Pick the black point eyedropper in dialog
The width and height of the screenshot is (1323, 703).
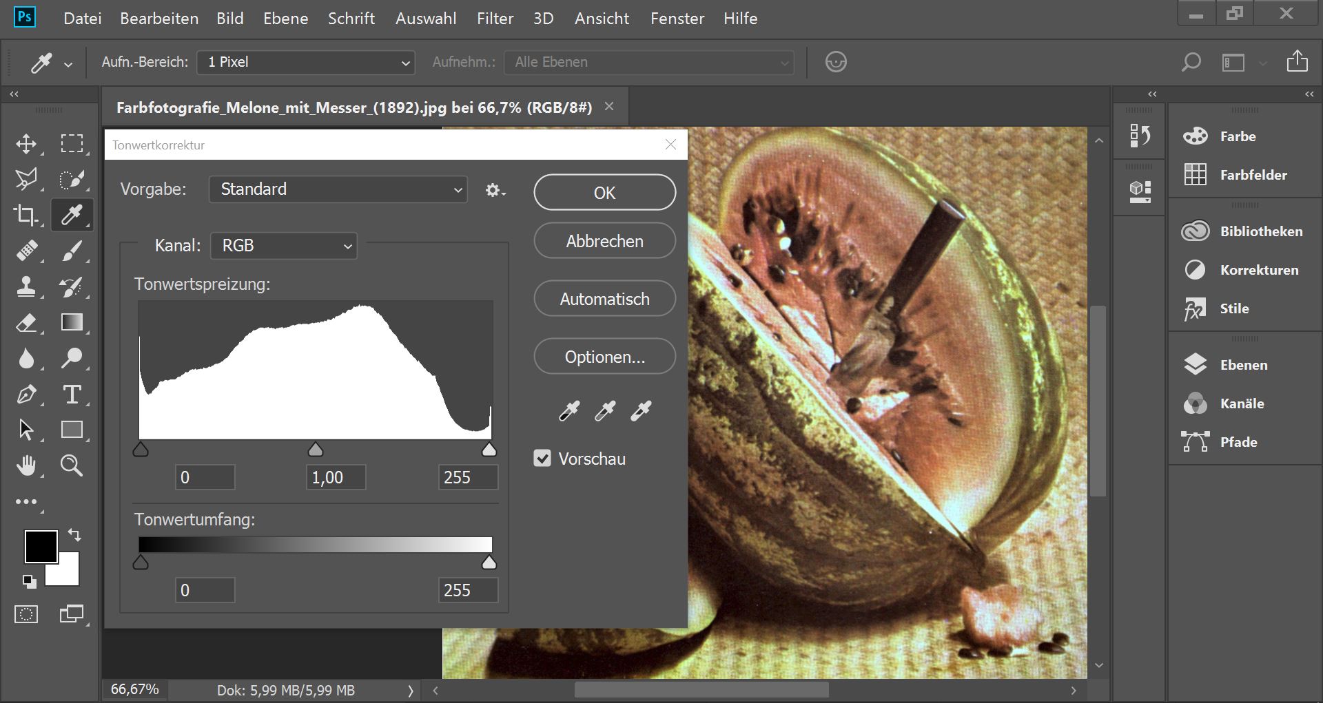tap(569, 411)
